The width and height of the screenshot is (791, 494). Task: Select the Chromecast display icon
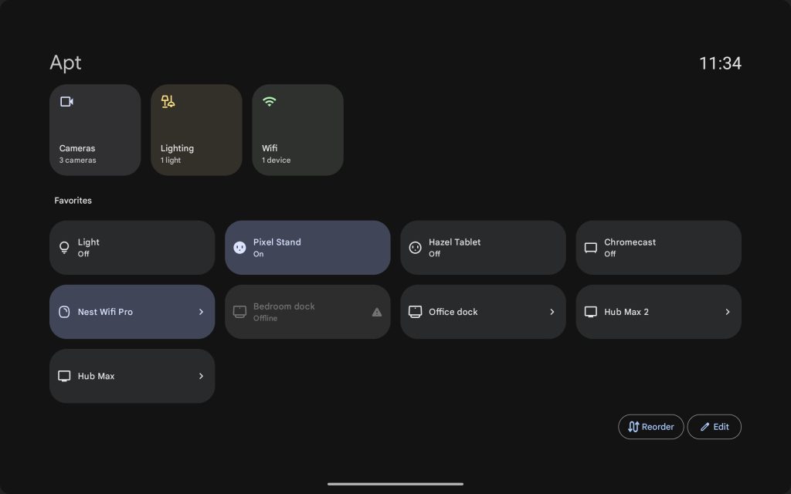click(591, 247)
